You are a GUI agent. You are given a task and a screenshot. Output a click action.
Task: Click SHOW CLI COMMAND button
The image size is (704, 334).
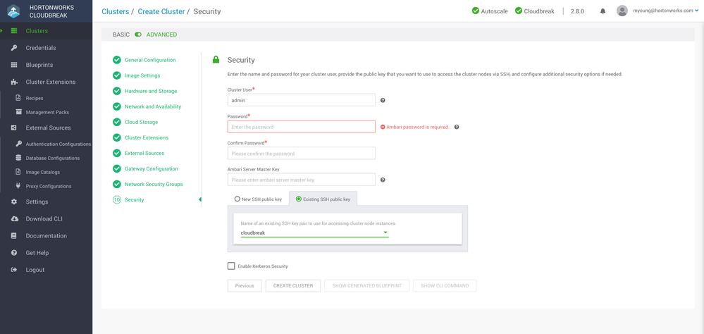pos(445,285)
